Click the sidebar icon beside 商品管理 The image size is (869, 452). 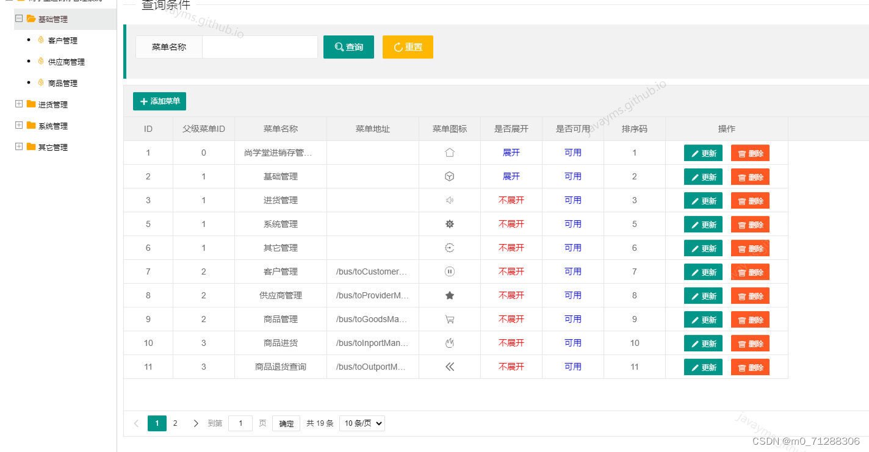coord(41,83)
